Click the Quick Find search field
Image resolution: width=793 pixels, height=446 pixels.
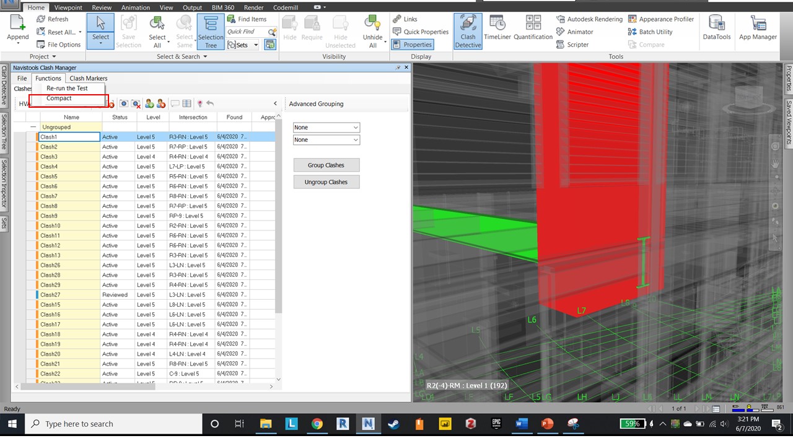tap(247, 32)
